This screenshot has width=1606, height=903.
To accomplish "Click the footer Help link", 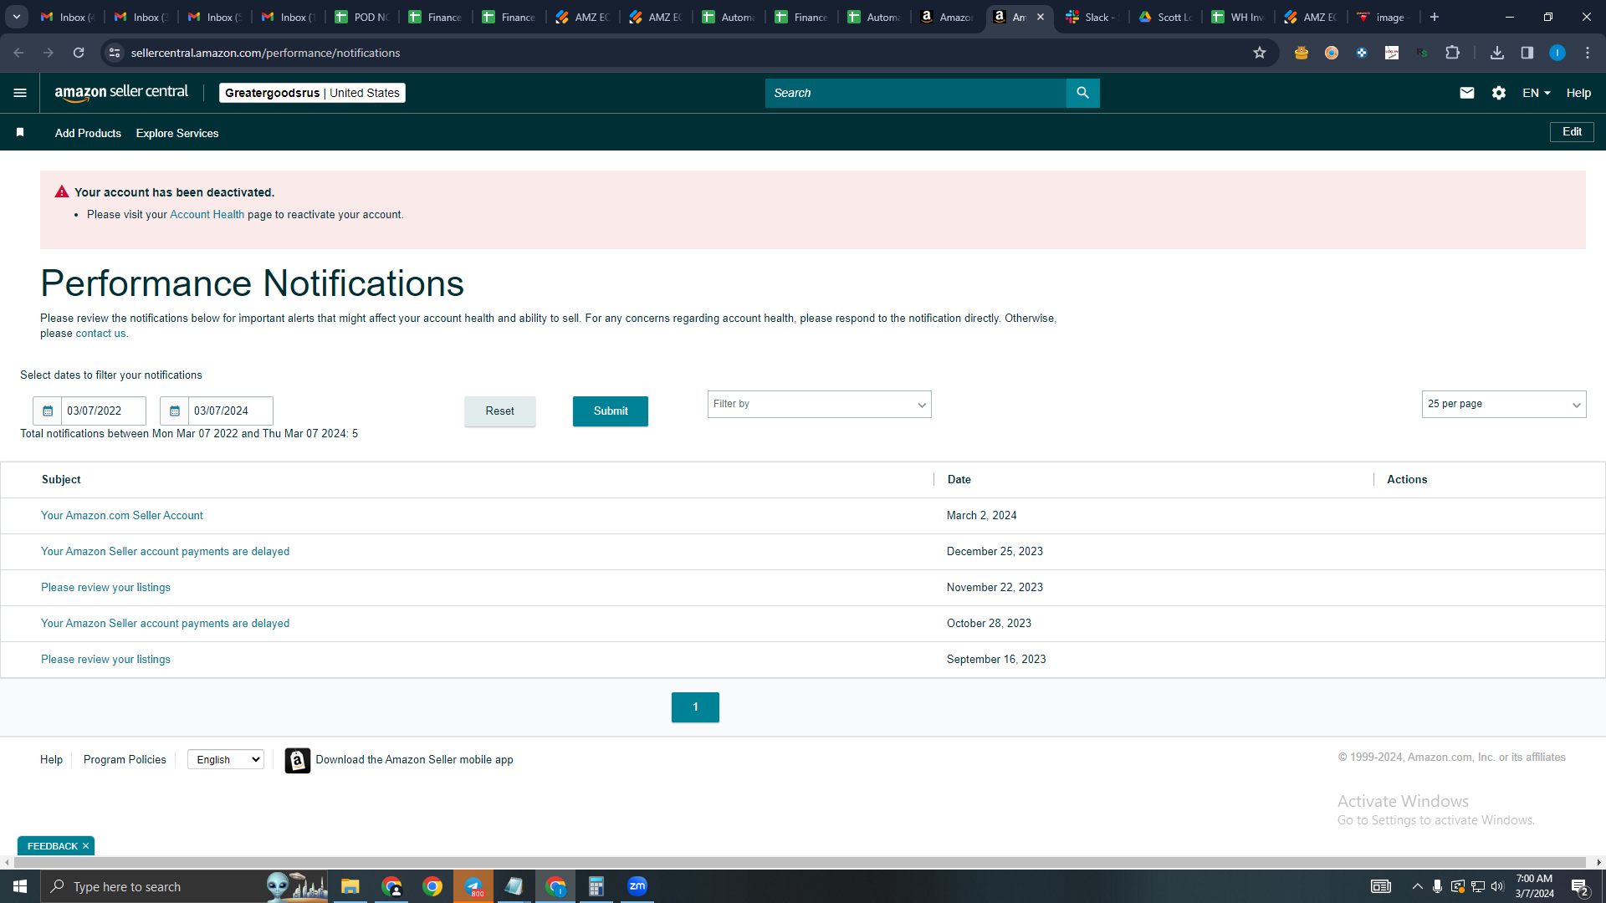I will (51, 760).
